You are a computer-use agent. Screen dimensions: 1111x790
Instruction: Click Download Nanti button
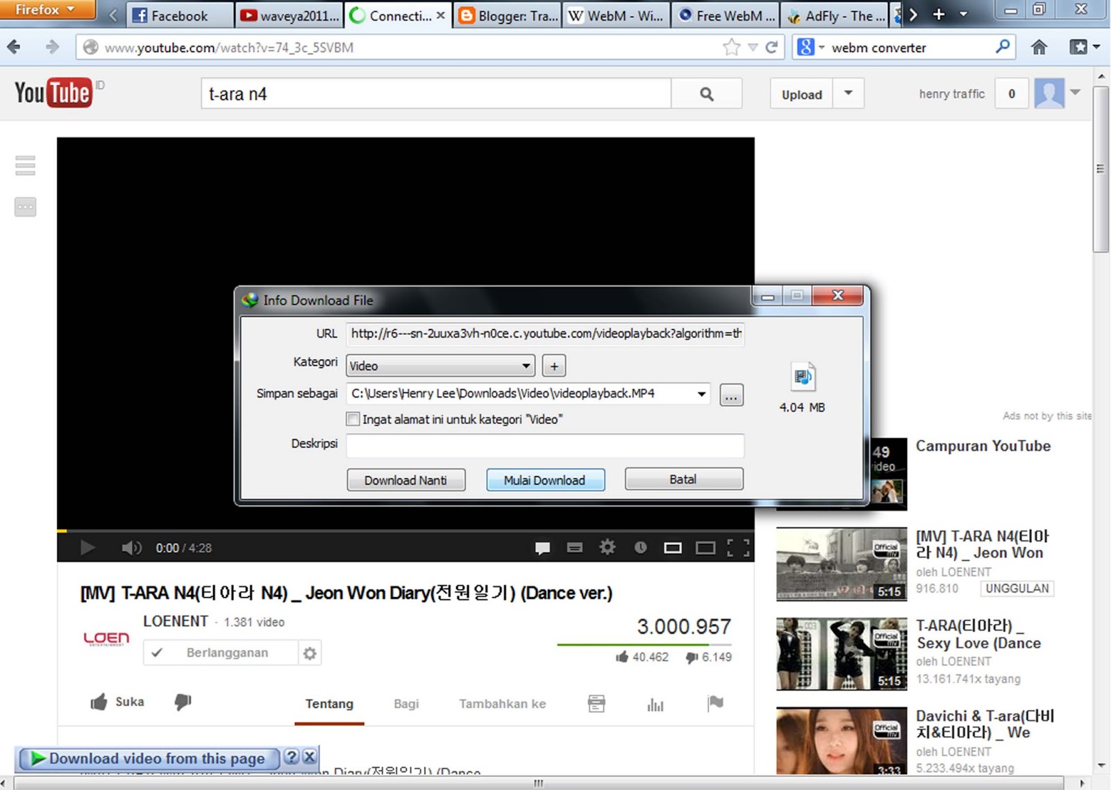[406, 480]
